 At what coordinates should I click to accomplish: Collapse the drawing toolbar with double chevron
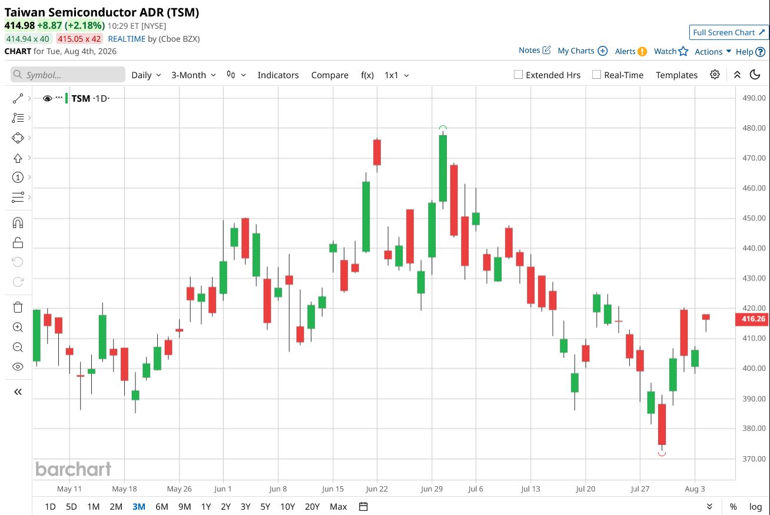tap(18, 392)
